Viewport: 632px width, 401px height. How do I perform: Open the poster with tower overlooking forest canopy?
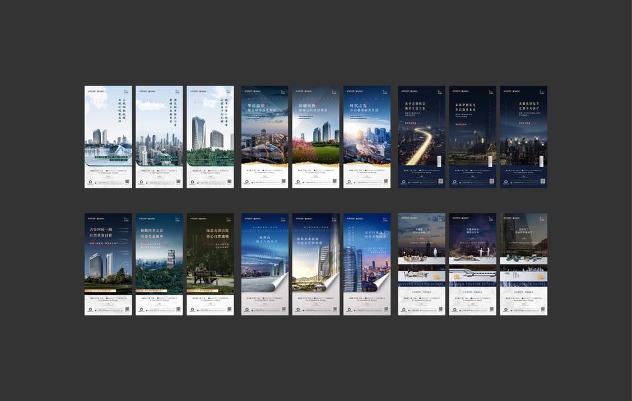tap(159, 264)
